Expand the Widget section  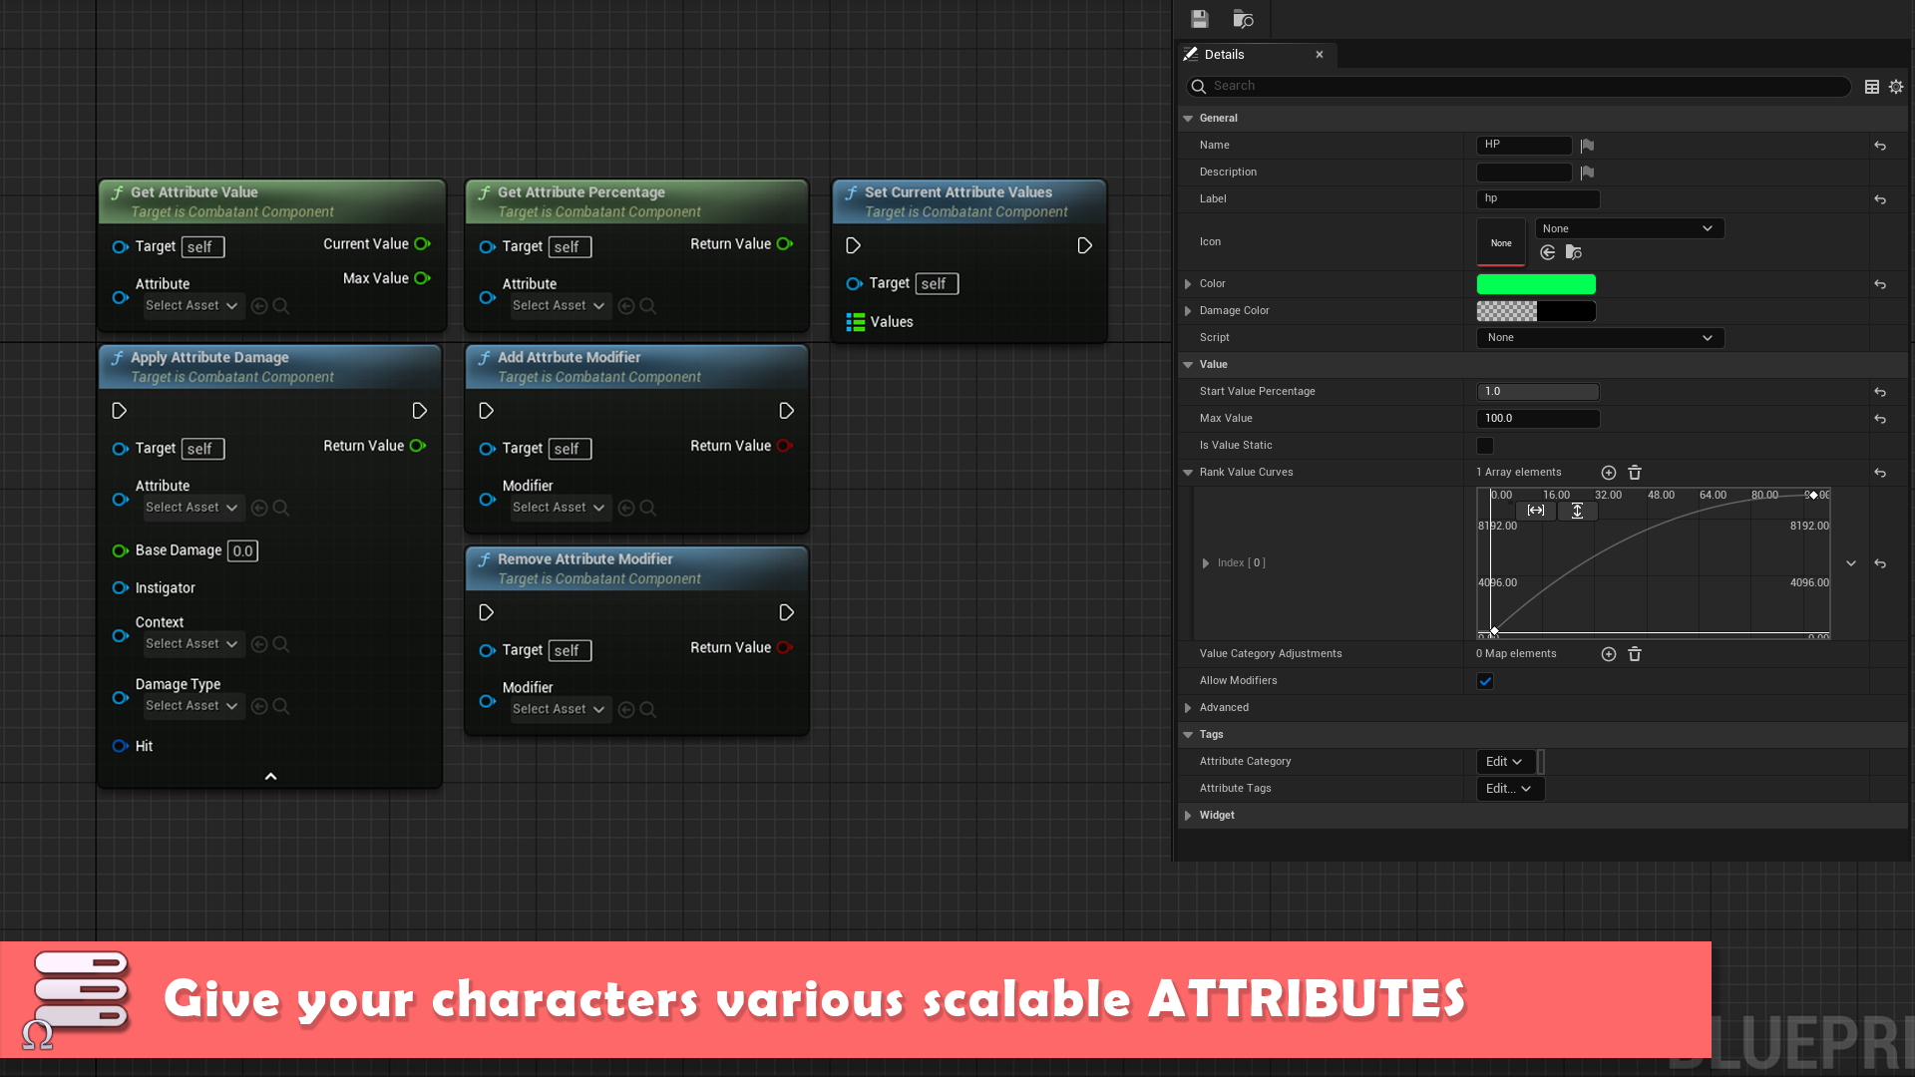(x=1188, y=816)
